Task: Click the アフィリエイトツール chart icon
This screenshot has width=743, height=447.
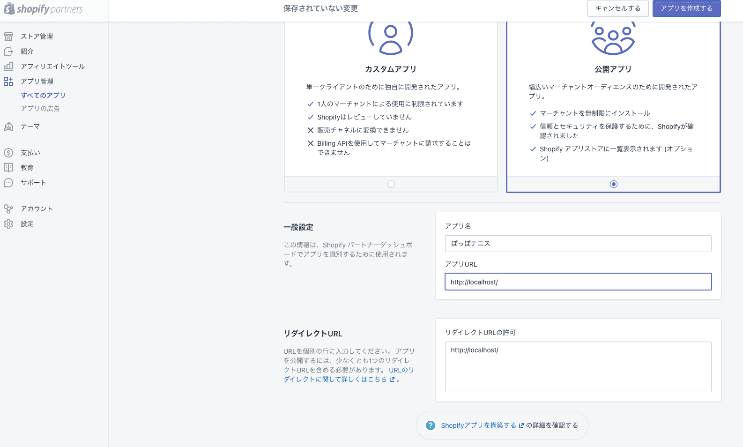Action: pyautogui.click(x=8, y=66)
